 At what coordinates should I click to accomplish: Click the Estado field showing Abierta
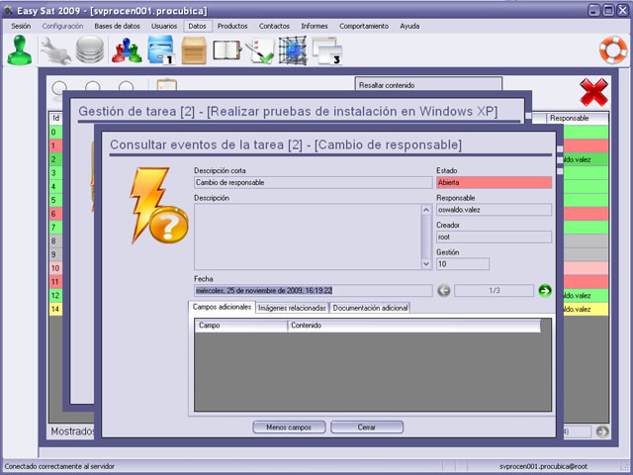coord(495,182)
